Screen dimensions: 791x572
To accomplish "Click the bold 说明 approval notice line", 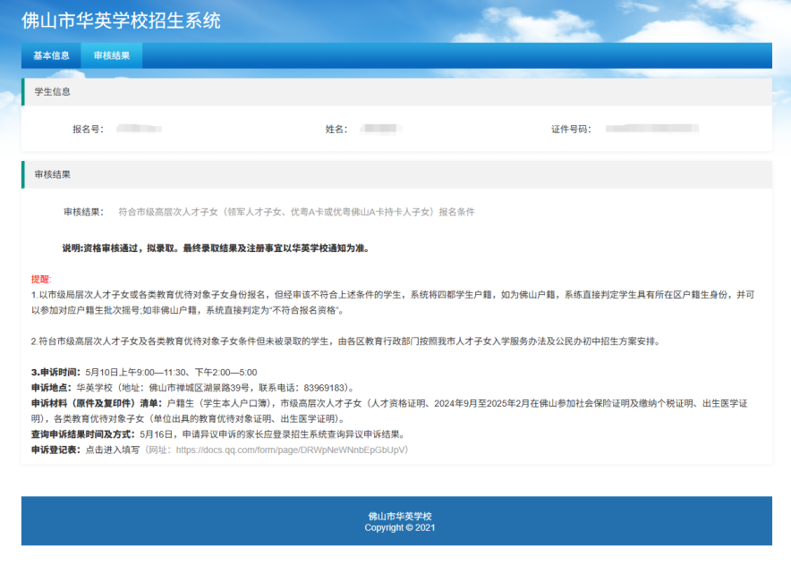I will point(216,248).
